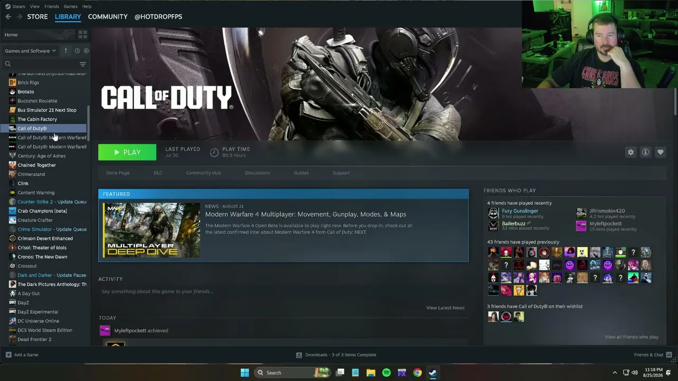
Task: Open taskbar clock showing 11:18 PM
Action: coord(654,373)
